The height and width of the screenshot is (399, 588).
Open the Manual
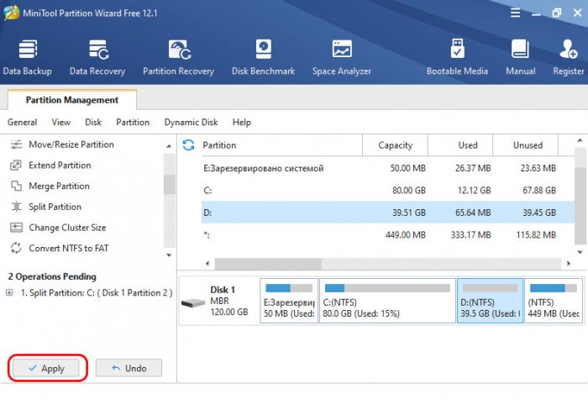coord(521,57)
